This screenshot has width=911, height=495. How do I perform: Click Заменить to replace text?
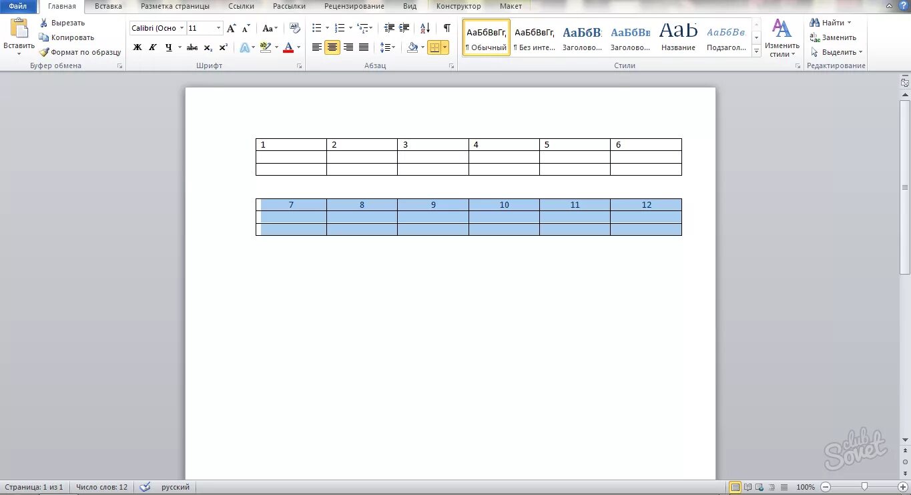point(833,37)
